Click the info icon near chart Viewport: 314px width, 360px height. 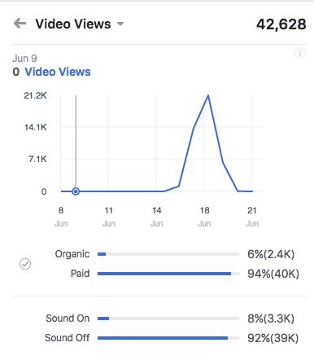coord(300,53)
